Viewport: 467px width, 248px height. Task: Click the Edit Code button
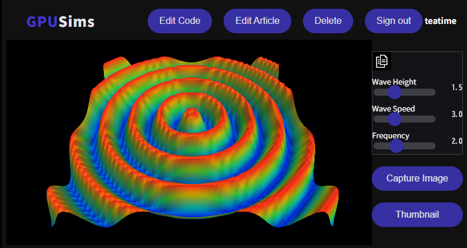coord(180,21)
